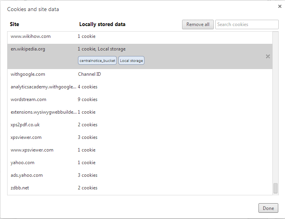Click the cookie list scrollbar thumb

pyautogui.click(x=275, y=188)
